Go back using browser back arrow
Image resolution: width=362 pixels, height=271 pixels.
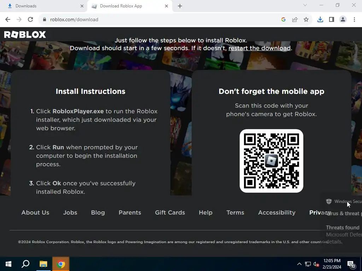coord(8,20)
